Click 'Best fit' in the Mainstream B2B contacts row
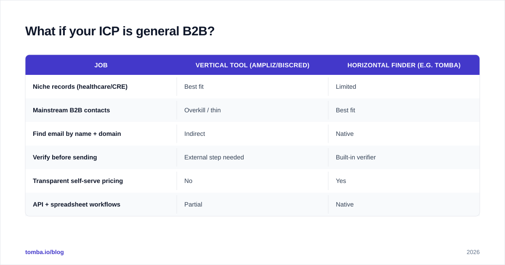 coord(346,110)
